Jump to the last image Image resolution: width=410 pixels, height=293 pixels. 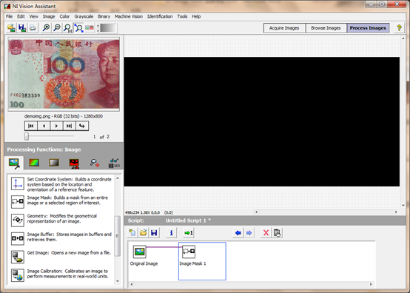click(x=69, y=126)
